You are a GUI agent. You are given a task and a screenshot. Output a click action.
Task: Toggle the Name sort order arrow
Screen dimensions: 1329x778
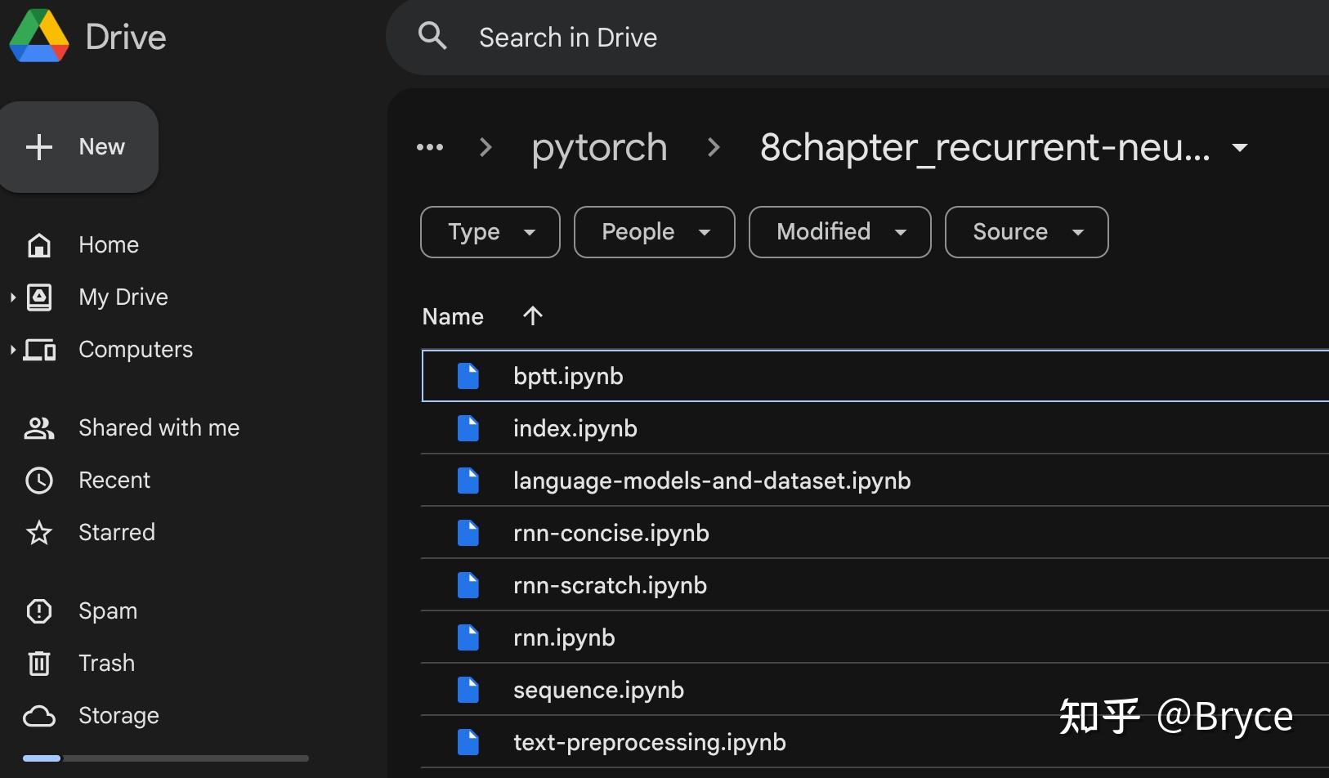pos(531,316)
